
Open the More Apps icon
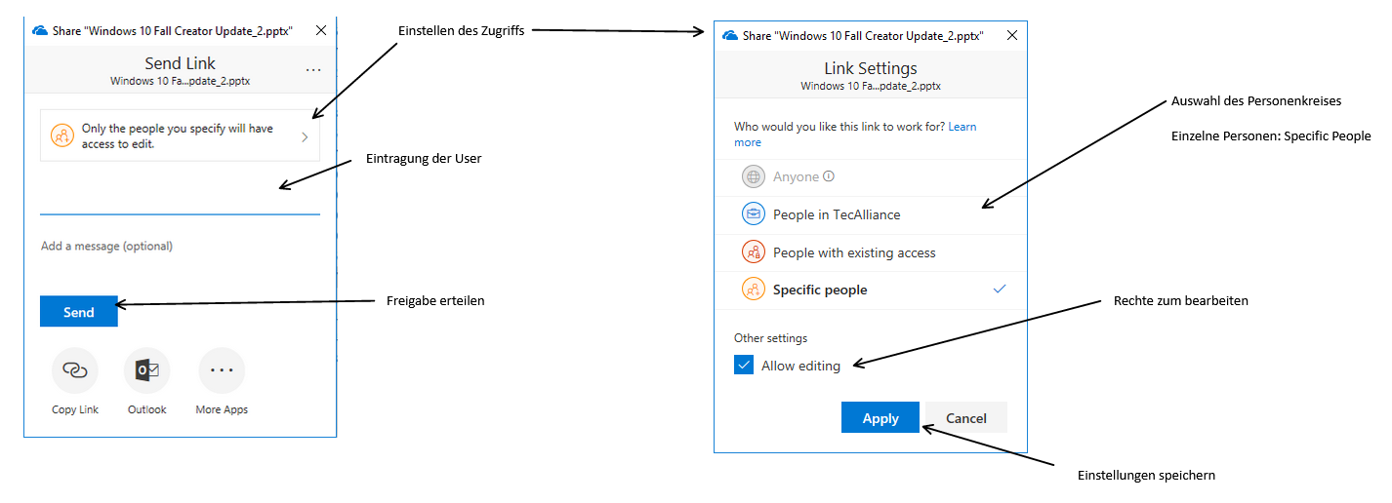click(222, 370)
